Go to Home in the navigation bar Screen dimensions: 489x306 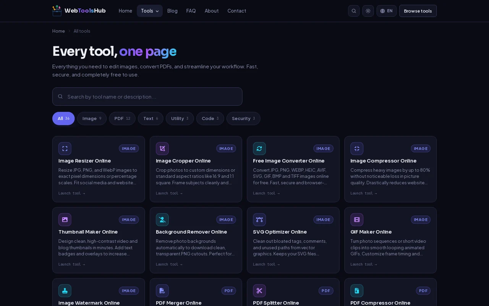coord(125,11)
